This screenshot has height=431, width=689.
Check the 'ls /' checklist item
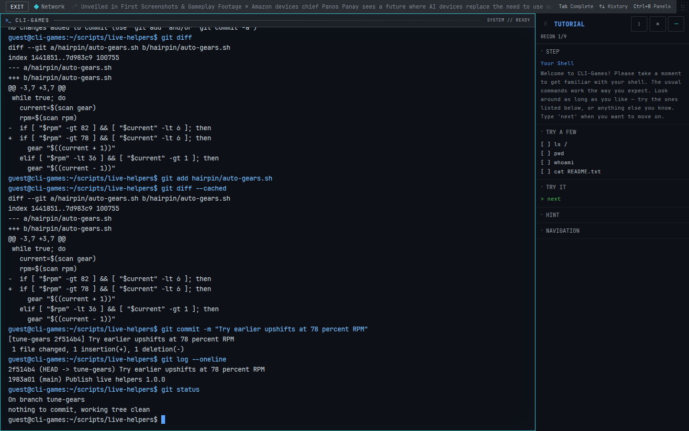(554, 144)
